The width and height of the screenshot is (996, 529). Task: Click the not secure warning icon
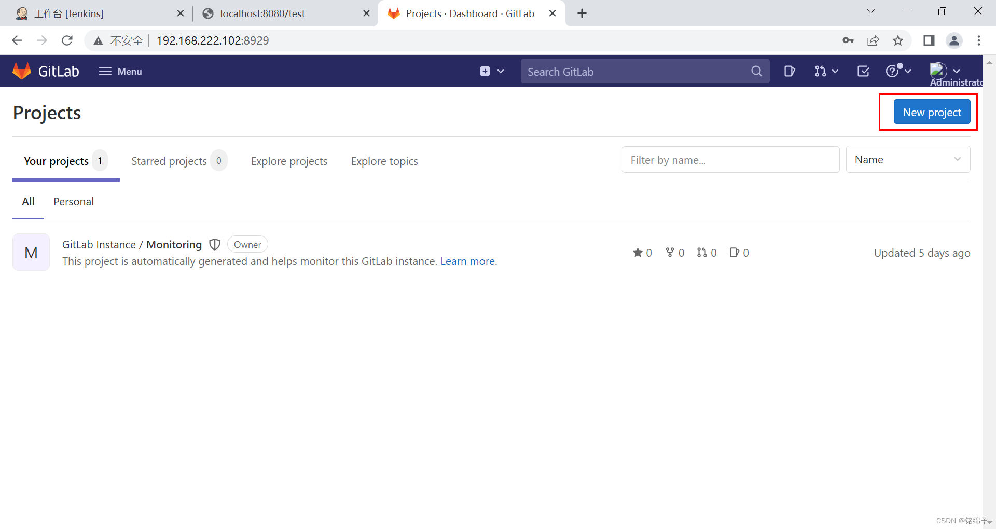[x=98, y=41]
